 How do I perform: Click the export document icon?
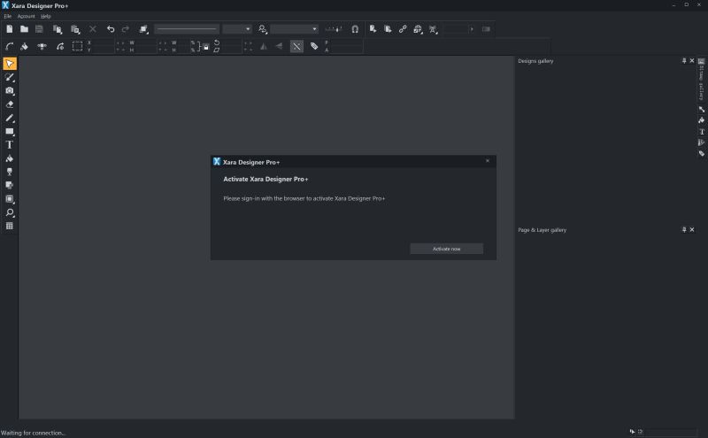point(388,29)
